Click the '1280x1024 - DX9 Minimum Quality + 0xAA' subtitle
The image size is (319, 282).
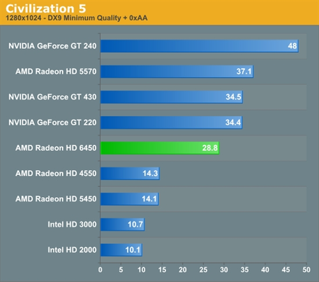pyautogui.click(x=77, y=18)
